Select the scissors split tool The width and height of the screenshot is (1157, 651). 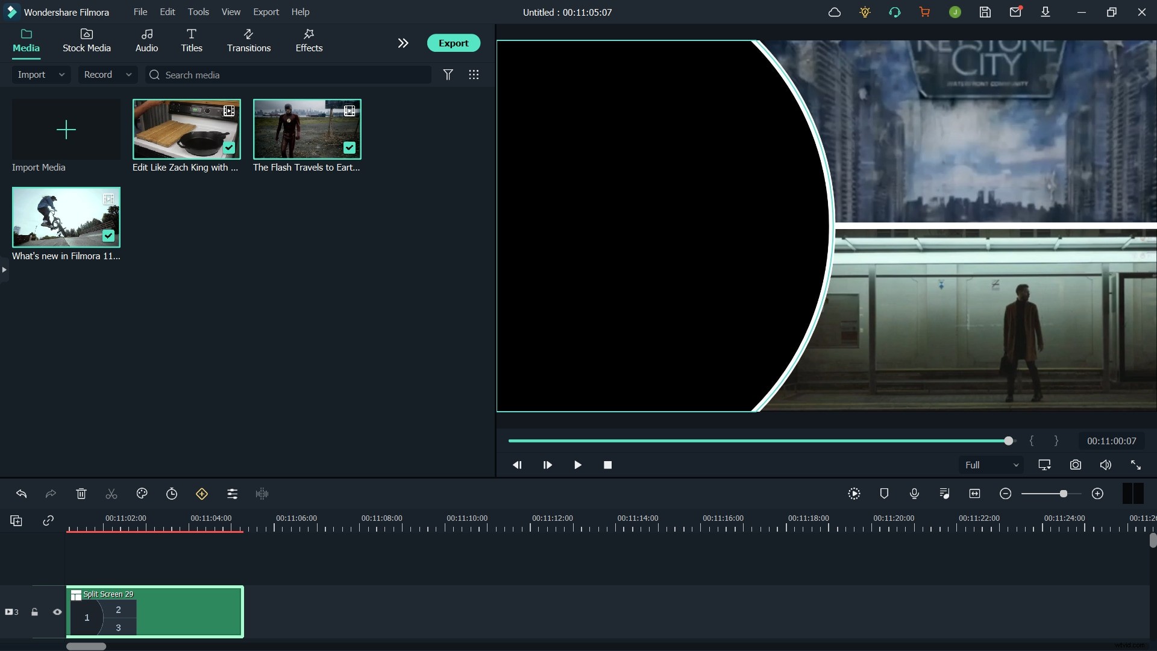click(x=111, y=494)
